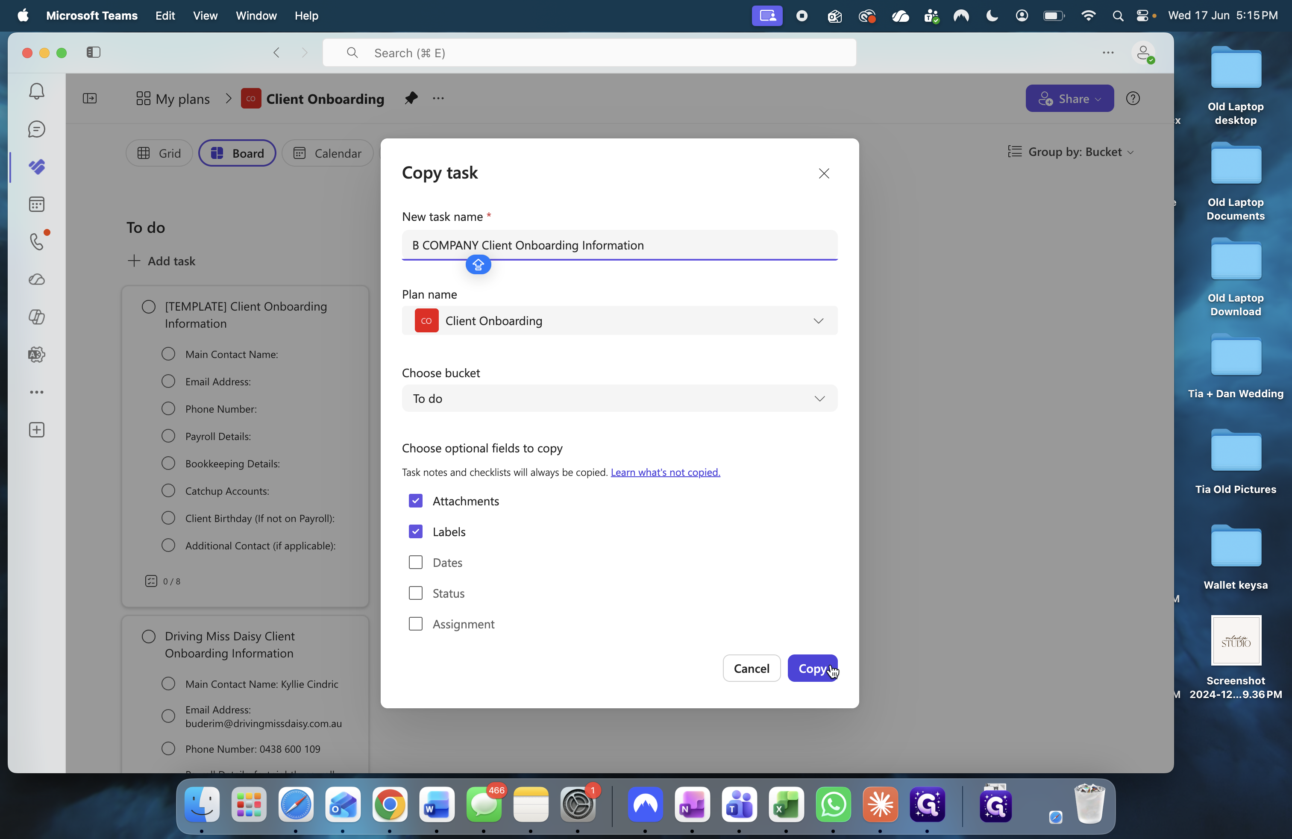1292x839 pixels.
Task: View more apps via sidebar ellipsis
Action: tap(36, 392)
